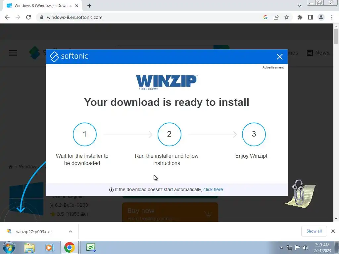The image size is (339, 254).
Task: Bookmark this page with the star
Action: [x=287, y=17]
